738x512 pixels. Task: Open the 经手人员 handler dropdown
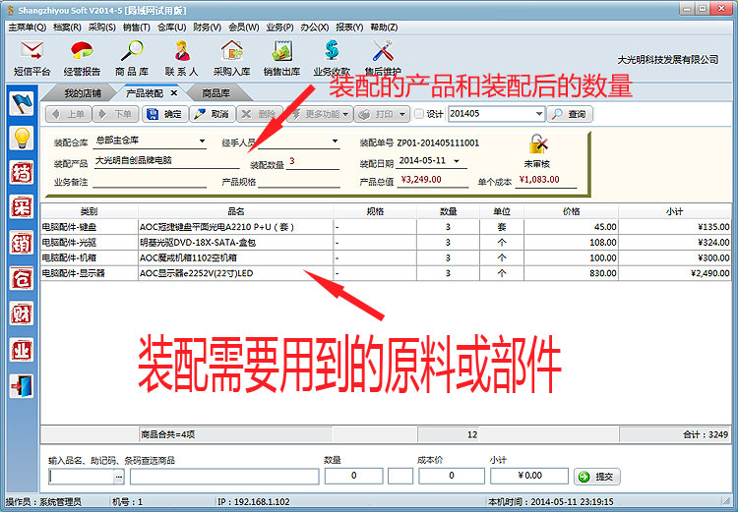[335, 142]
